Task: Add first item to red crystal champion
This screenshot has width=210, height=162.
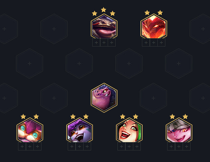Action: coord(146,43)
